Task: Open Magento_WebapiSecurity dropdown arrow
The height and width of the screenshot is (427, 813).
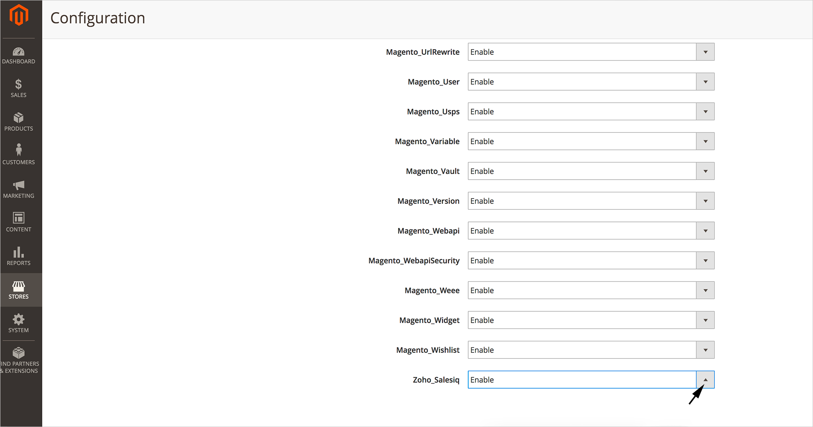Action: 705,261
